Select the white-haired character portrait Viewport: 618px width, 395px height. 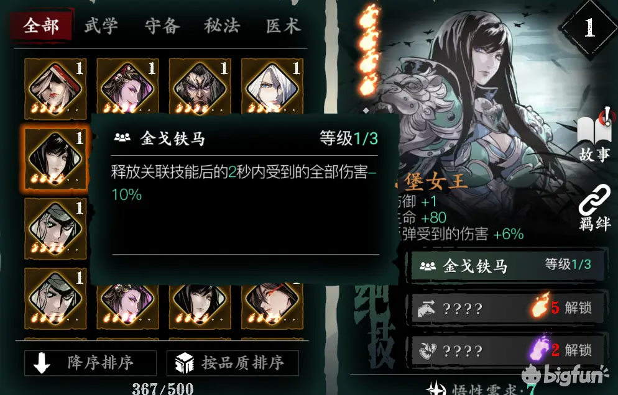click(272, 87)
